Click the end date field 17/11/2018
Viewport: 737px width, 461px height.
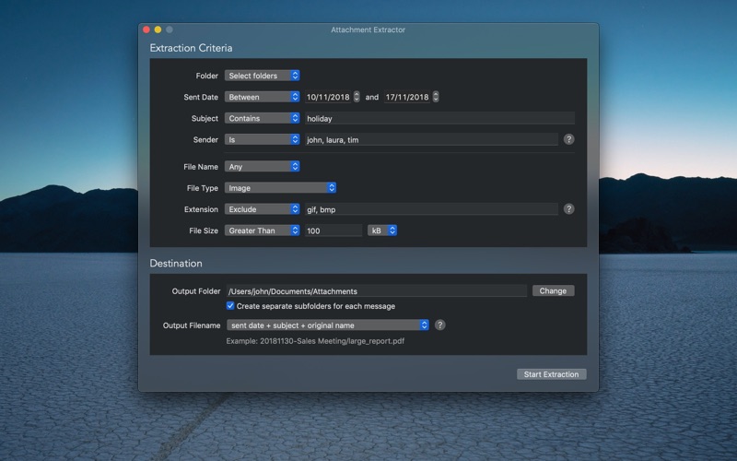coord(407,97)
